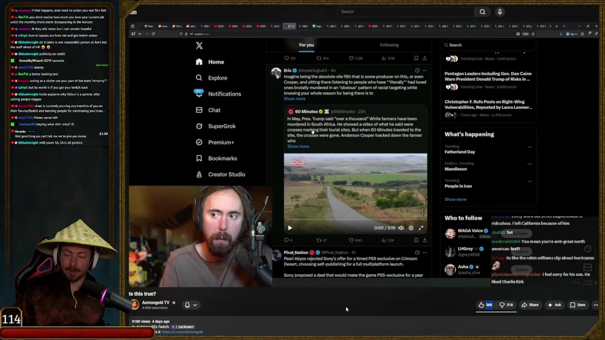Bookmark Eric's post
This screenshot has width=605, height=340.
(x=416, y=240)
